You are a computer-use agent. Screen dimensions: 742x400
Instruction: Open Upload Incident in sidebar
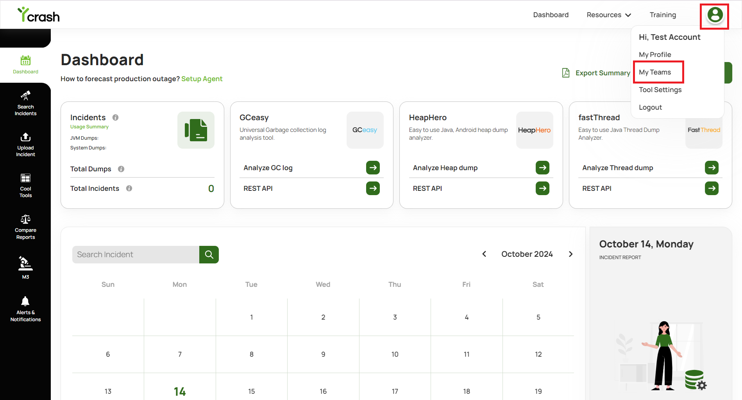coord(25,145)
